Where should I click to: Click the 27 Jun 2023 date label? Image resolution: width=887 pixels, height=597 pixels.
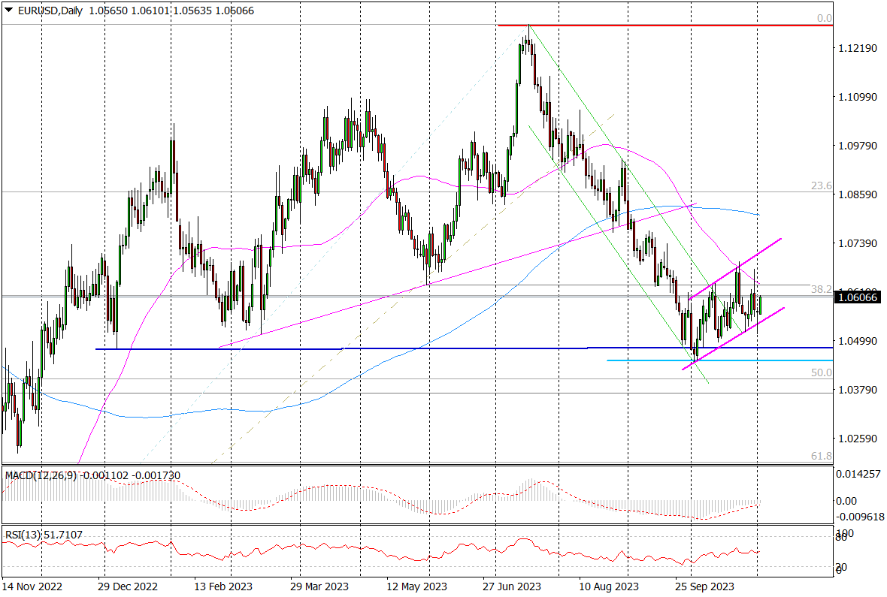(512, 586)
